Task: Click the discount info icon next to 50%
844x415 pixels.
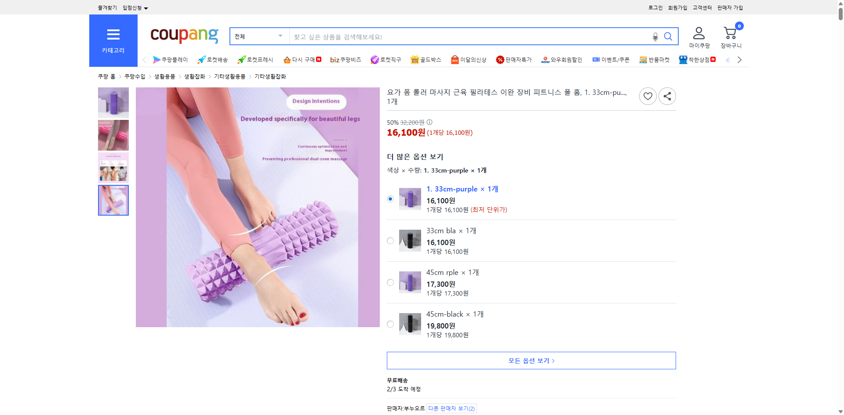Action: click(x=429, y=122)
